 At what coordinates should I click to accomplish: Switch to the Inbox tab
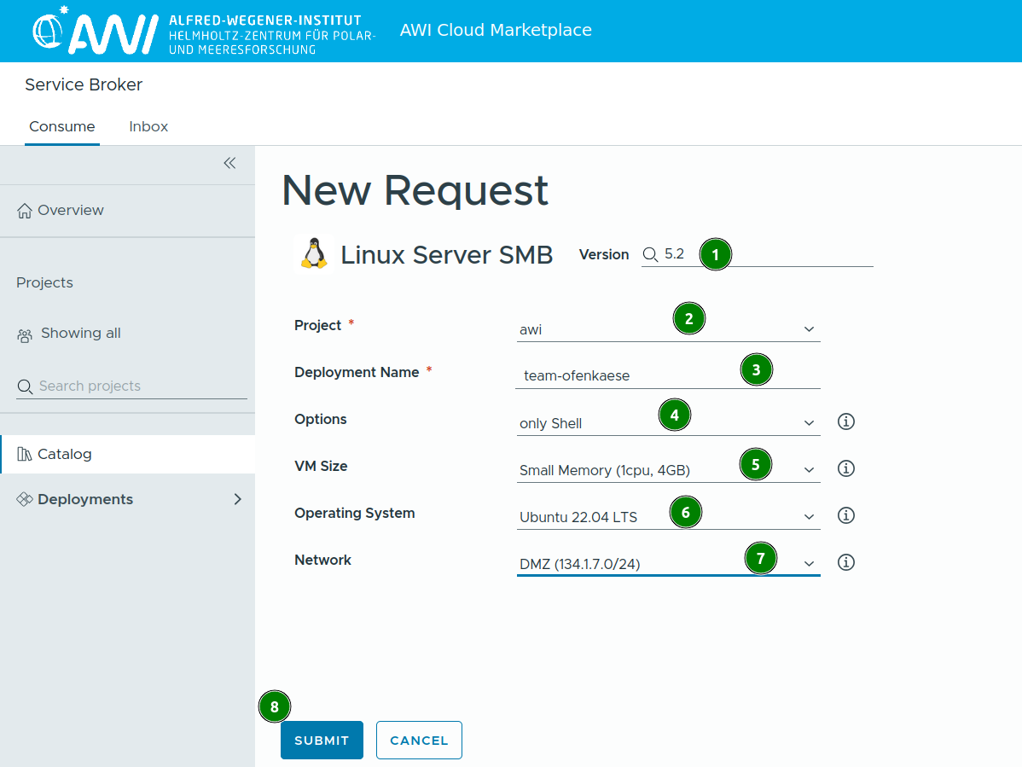(148, 126)
